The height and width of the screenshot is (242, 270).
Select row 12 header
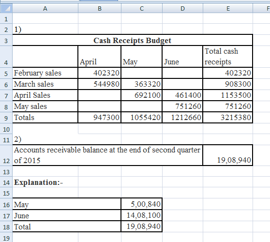point(6,155)
